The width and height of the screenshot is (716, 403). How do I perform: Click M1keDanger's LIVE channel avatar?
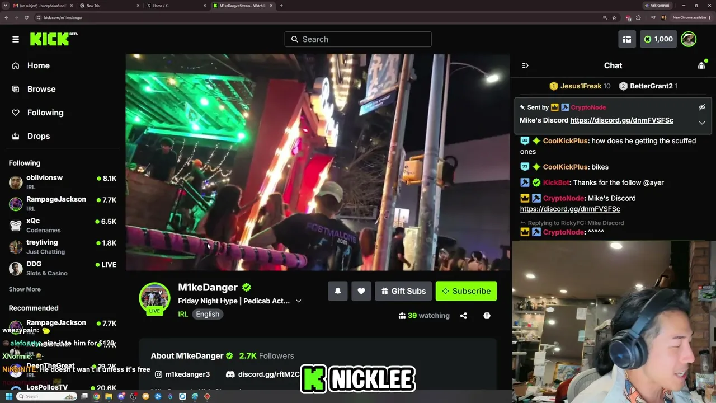154,298
